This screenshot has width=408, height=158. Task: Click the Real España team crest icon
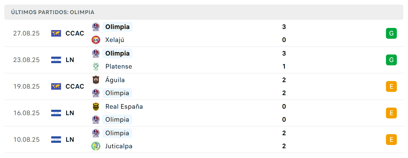pyautogui.click(x=96, y=107)
